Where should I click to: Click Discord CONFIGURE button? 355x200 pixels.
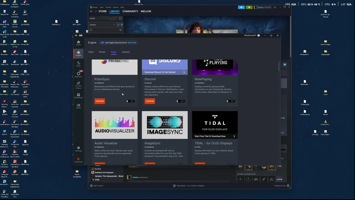(x=150, y=101)
